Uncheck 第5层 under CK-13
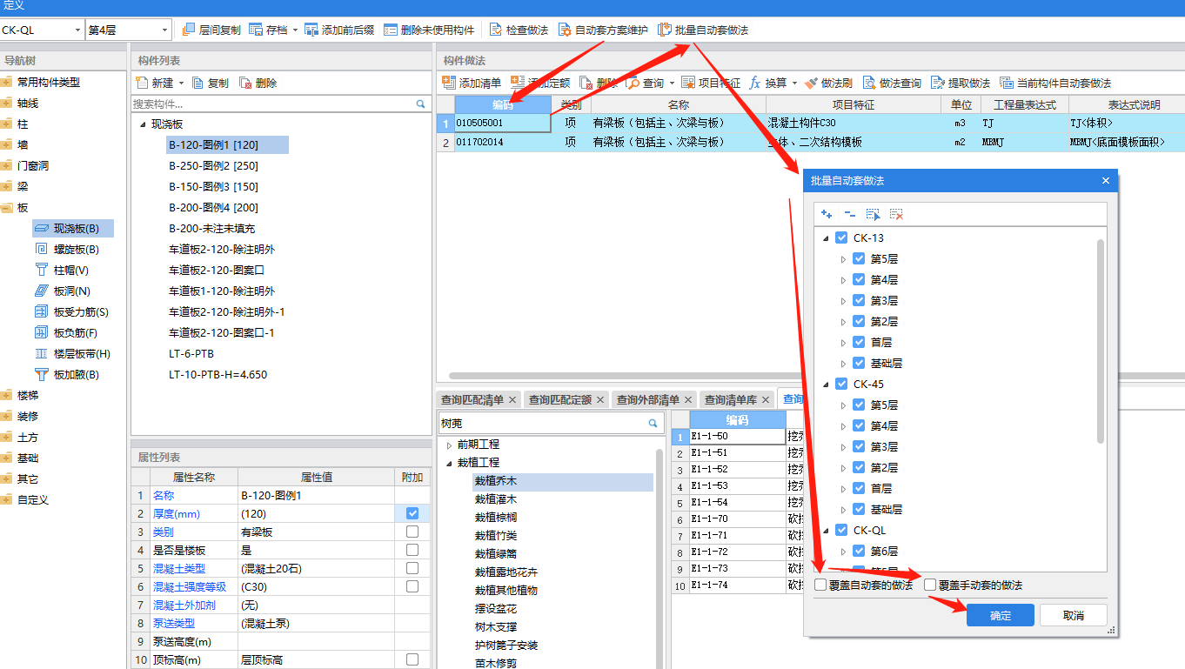 (859, 258)
